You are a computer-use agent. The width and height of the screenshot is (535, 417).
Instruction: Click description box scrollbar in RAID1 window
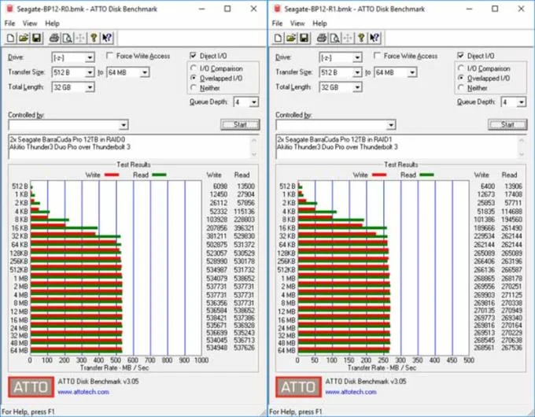click(x=522, y=147)
